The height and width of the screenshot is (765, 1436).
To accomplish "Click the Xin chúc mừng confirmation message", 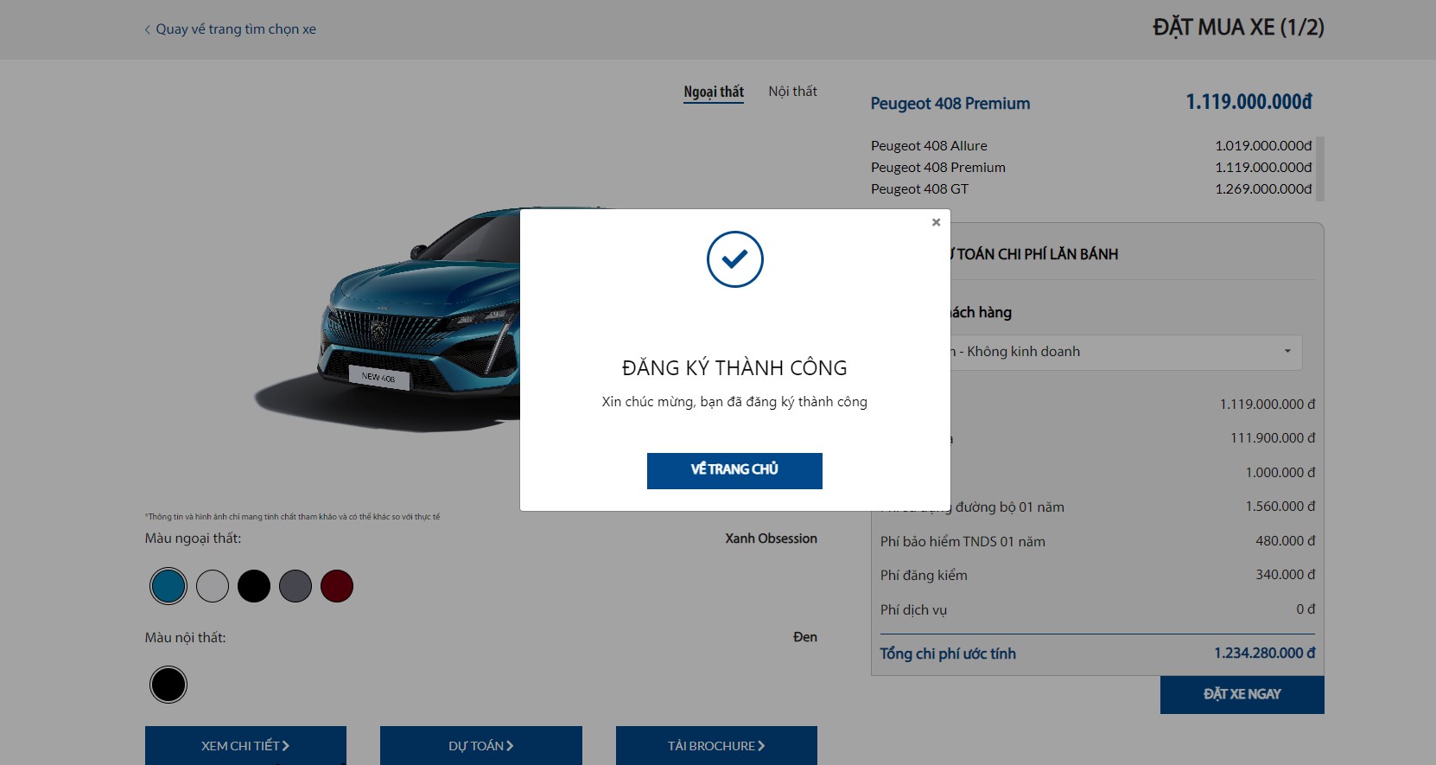I will coord(734,402).
